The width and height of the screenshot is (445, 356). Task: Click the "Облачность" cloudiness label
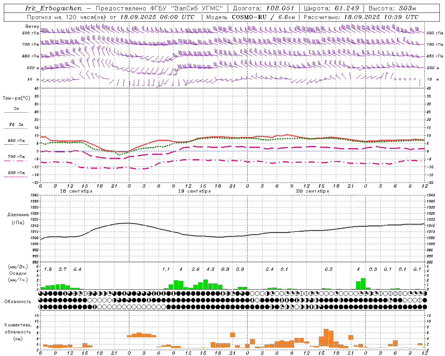click(18, 301)
